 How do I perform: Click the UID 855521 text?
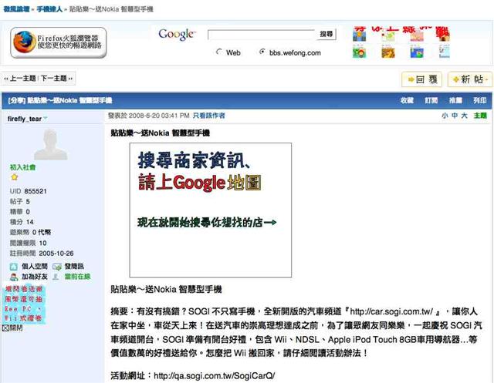point(29,191)
